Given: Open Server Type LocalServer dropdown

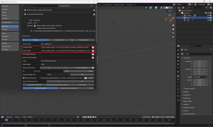Looking at the screenshot, I should pyautogui.click(x=67, y=44).
